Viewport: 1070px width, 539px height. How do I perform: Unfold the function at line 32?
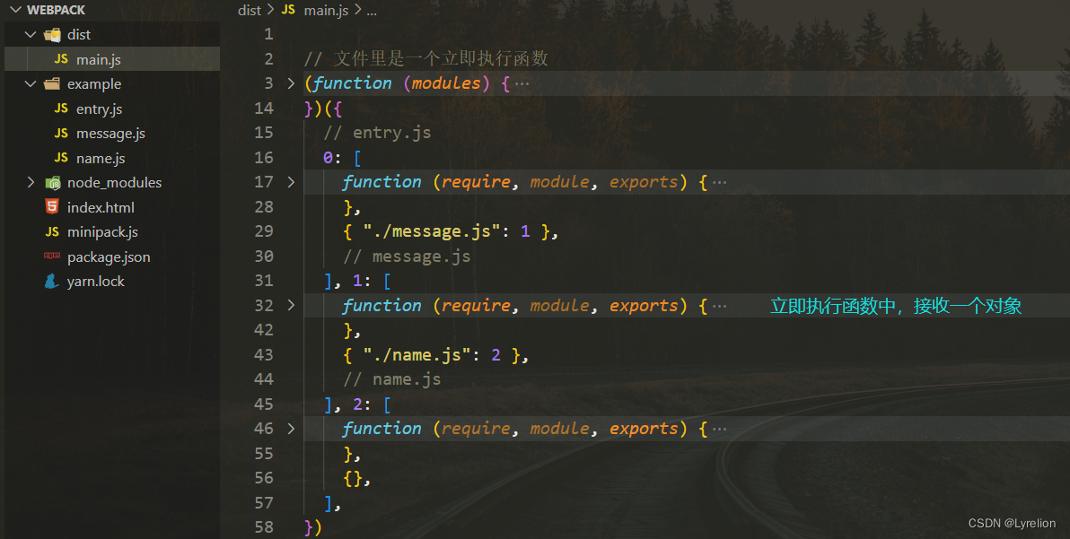pos(292,305)
